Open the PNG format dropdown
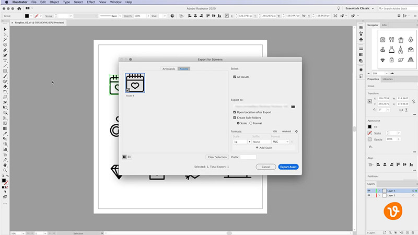 [280, 142]
